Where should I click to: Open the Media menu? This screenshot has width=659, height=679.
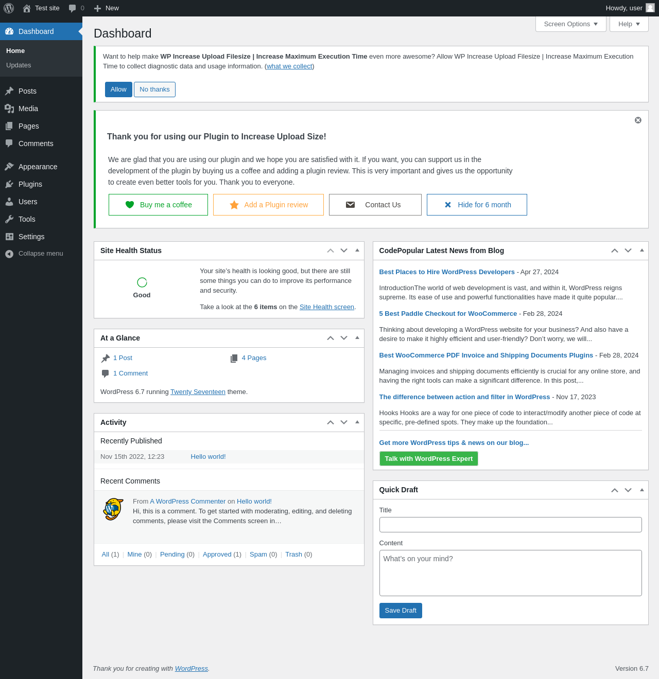click(41, 109)
